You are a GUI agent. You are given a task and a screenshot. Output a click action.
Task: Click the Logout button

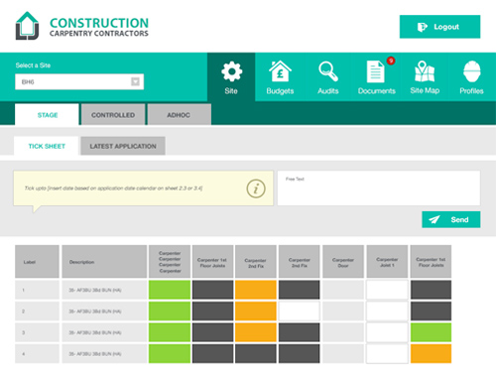(439, 27)
